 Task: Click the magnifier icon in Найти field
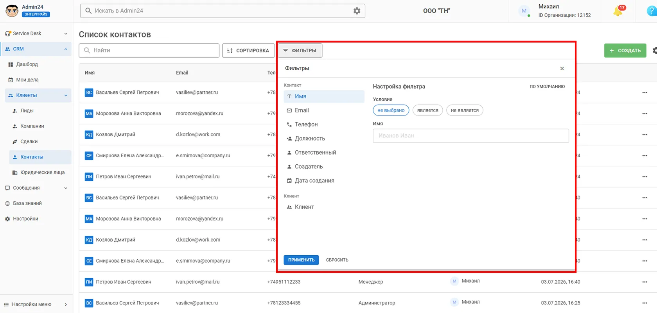[x=87, y=50]
